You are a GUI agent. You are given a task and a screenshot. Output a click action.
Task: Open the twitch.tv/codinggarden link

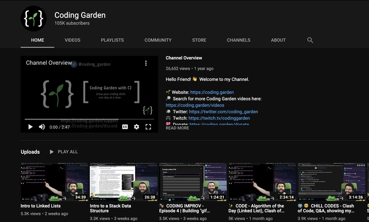point(219,118)
